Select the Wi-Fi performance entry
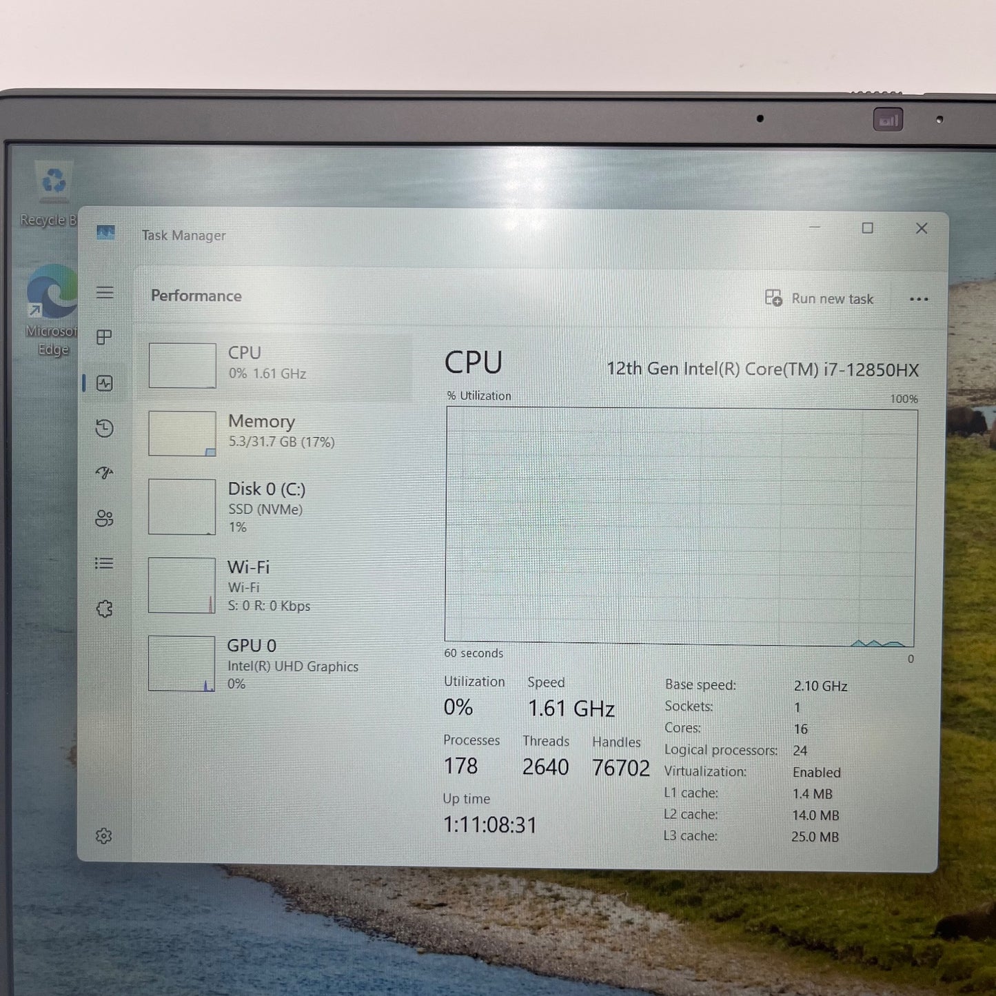The image size is (996, 996). (x=276, y=585)
